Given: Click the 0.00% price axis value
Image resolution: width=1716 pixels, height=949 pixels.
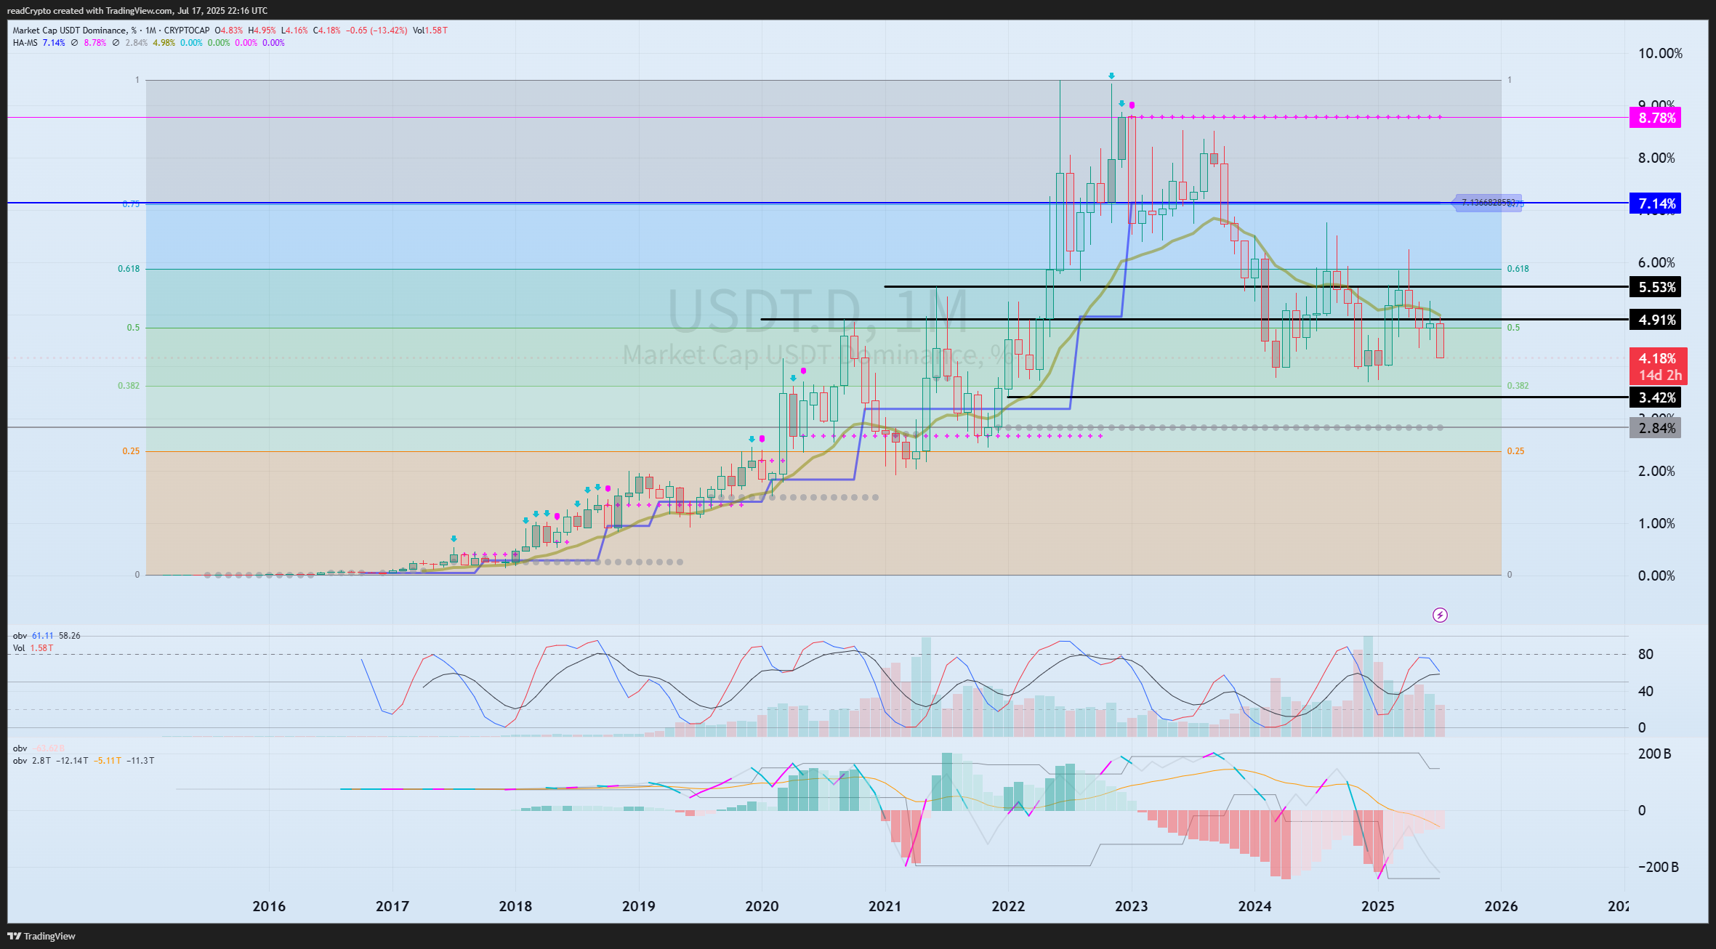Looking at the screenshot, I should coord(1656,576).
